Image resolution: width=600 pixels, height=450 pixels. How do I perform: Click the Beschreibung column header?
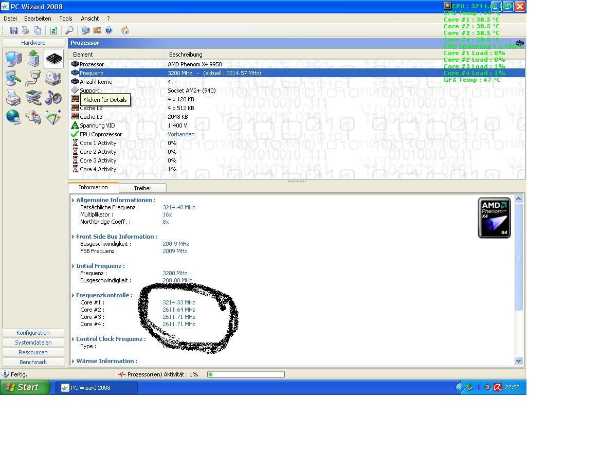344,55
